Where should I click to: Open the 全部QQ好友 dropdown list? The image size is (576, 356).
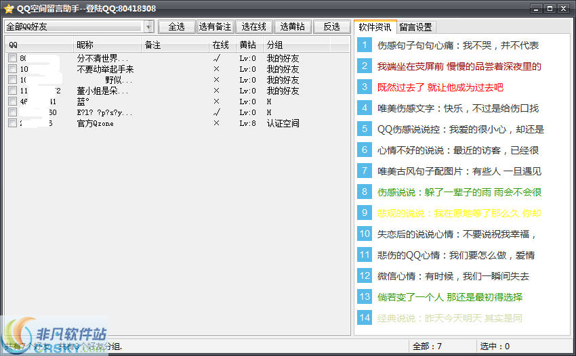(148, 27)
